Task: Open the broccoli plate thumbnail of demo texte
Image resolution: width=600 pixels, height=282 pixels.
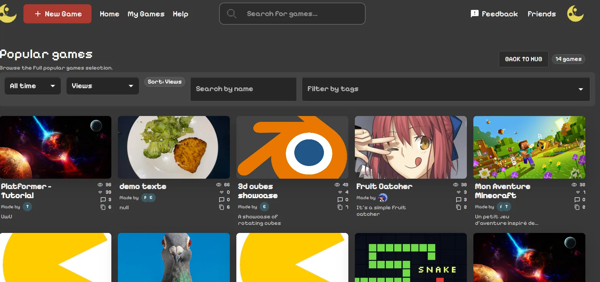Action: tap(174, 147)
